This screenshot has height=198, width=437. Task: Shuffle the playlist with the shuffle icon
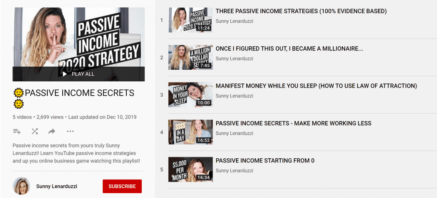tap(35, 131)
